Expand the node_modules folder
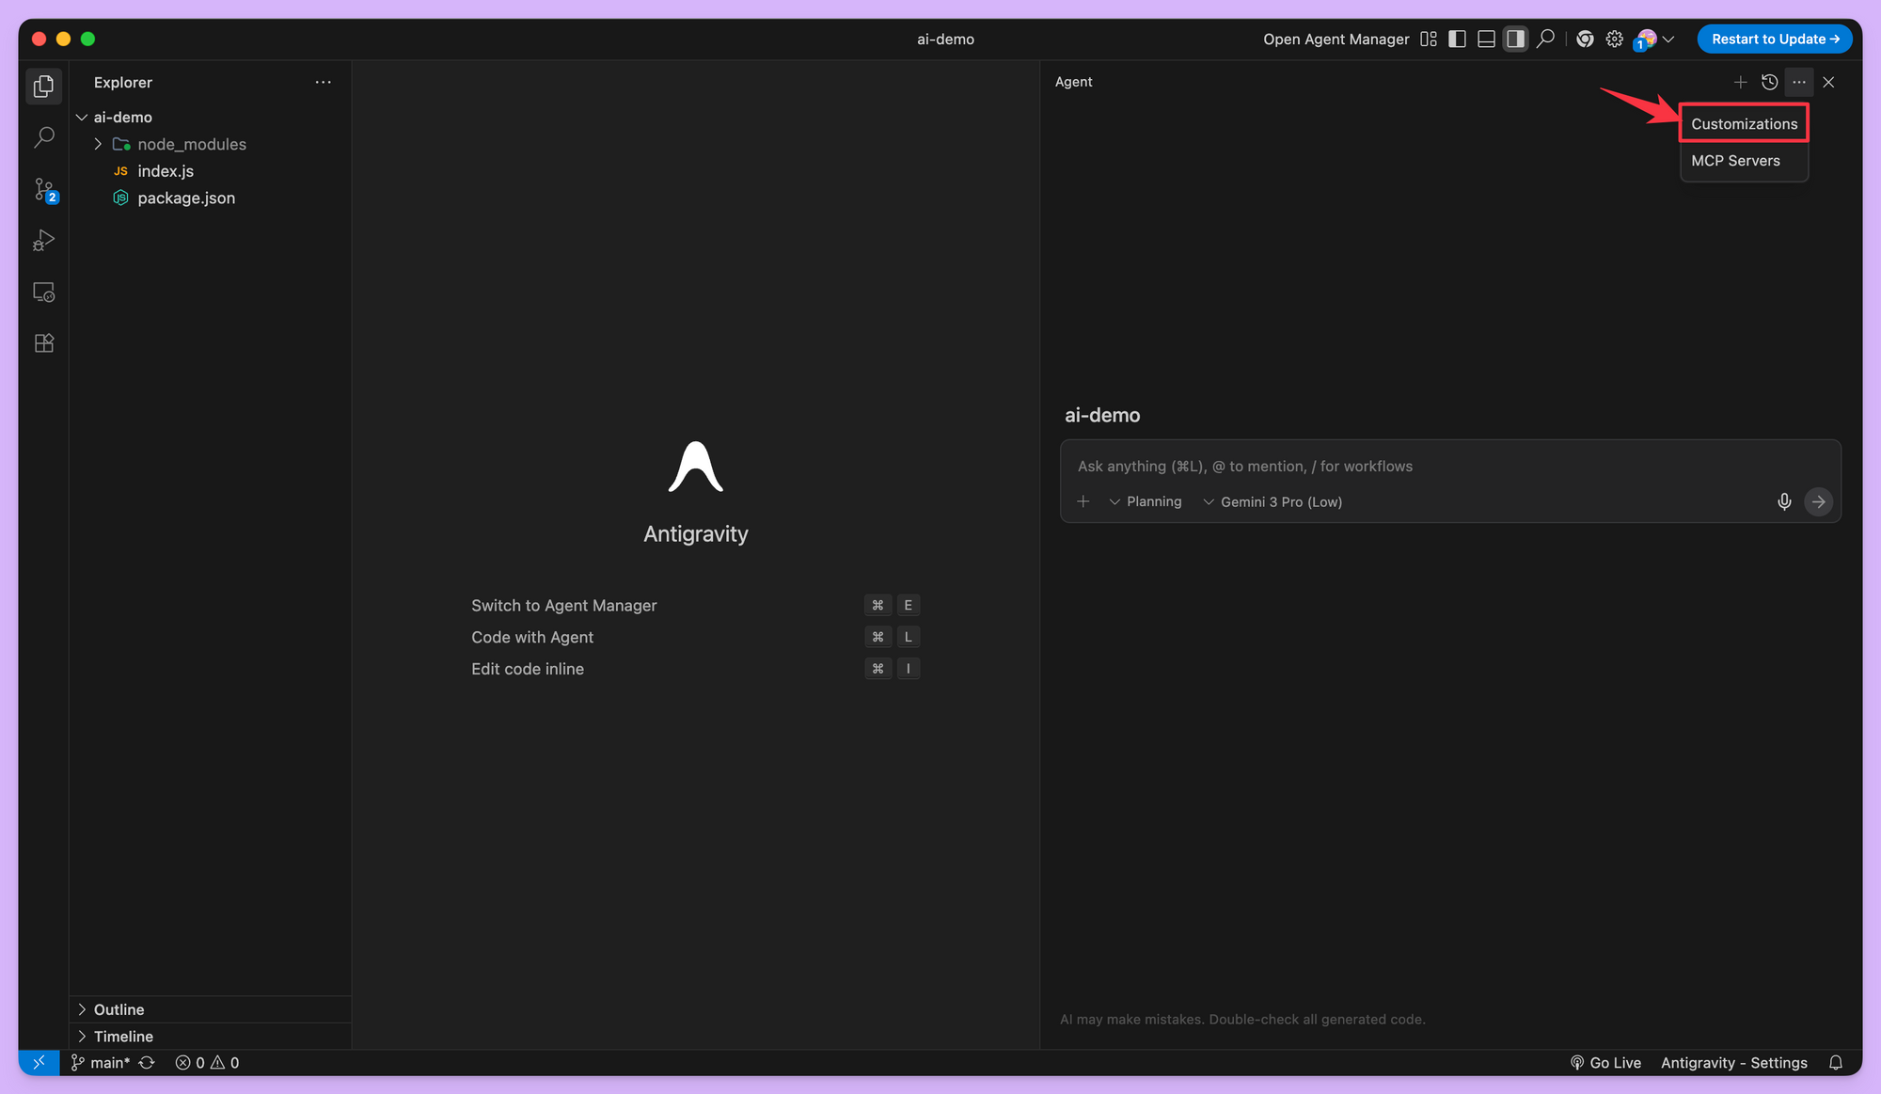 tap(191, 144)
